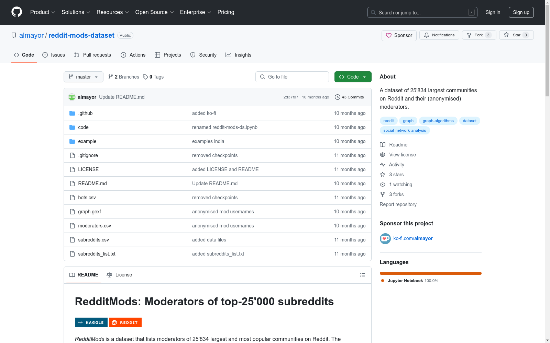Open the reddit topic tag

tap(388, 121)
